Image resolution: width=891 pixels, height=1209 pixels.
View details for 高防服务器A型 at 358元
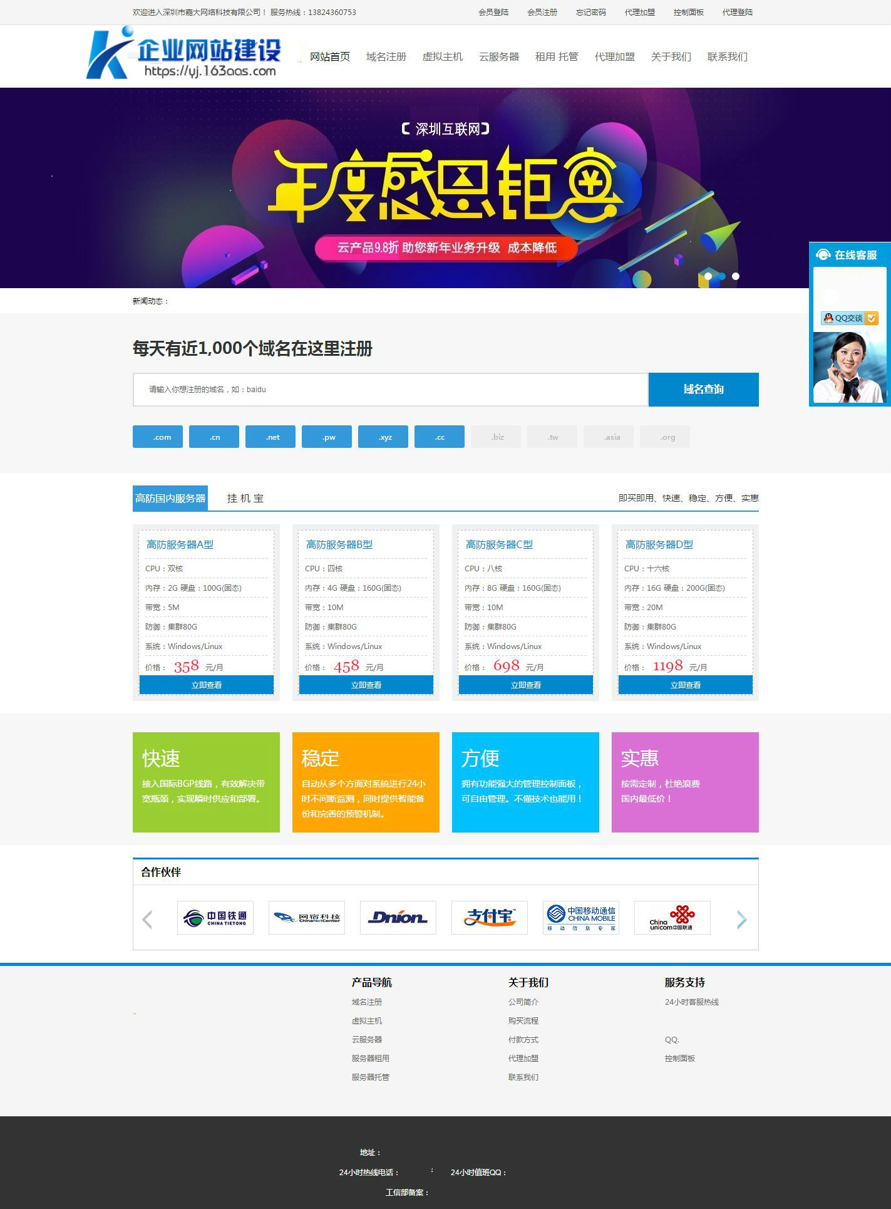point(207,685)
